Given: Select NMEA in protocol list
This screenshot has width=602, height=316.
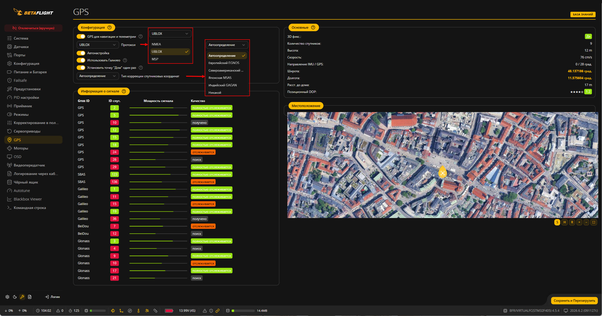Looking at the screenshot, I should [170, 44].
